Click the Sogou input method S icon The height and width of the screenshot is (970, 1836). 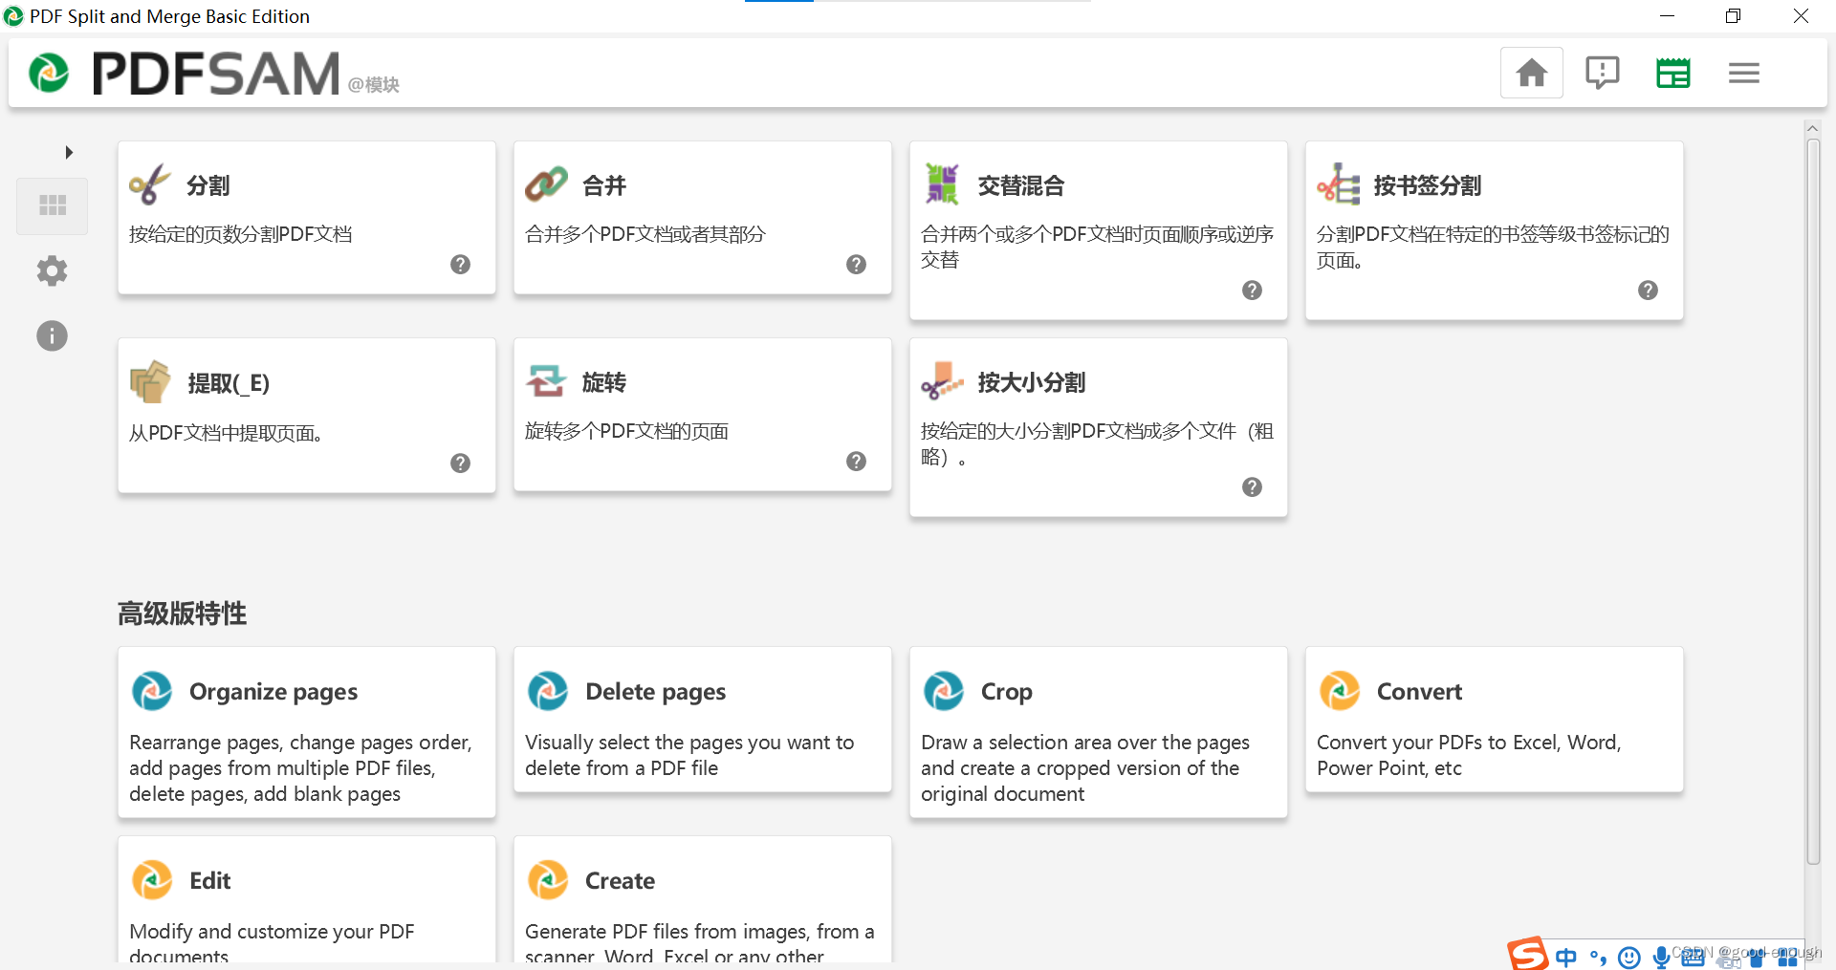point(1527,954)
